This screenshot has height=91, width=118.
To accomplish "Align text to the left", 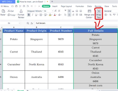I will pos(65,15).
